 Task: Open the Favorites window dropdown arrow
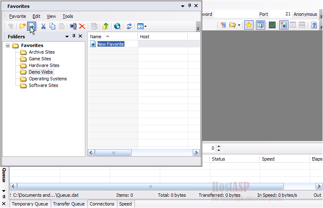[x=182, y=6]
